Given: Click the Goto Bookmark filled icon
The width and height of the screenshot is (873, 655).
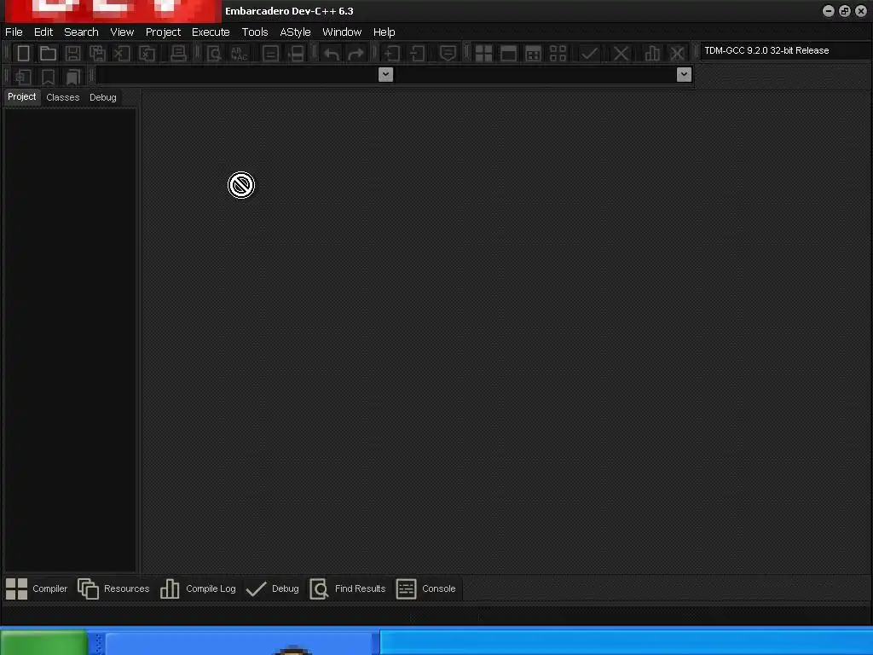Looking at the screenshot, I should [73, 76].
